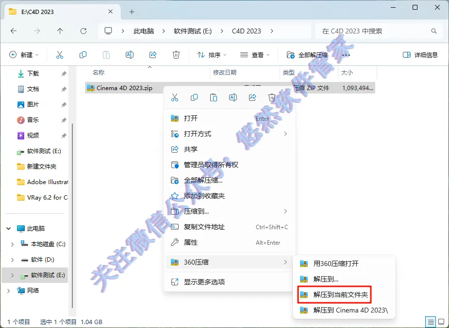Click the Delete icon in the context menu

271,98
